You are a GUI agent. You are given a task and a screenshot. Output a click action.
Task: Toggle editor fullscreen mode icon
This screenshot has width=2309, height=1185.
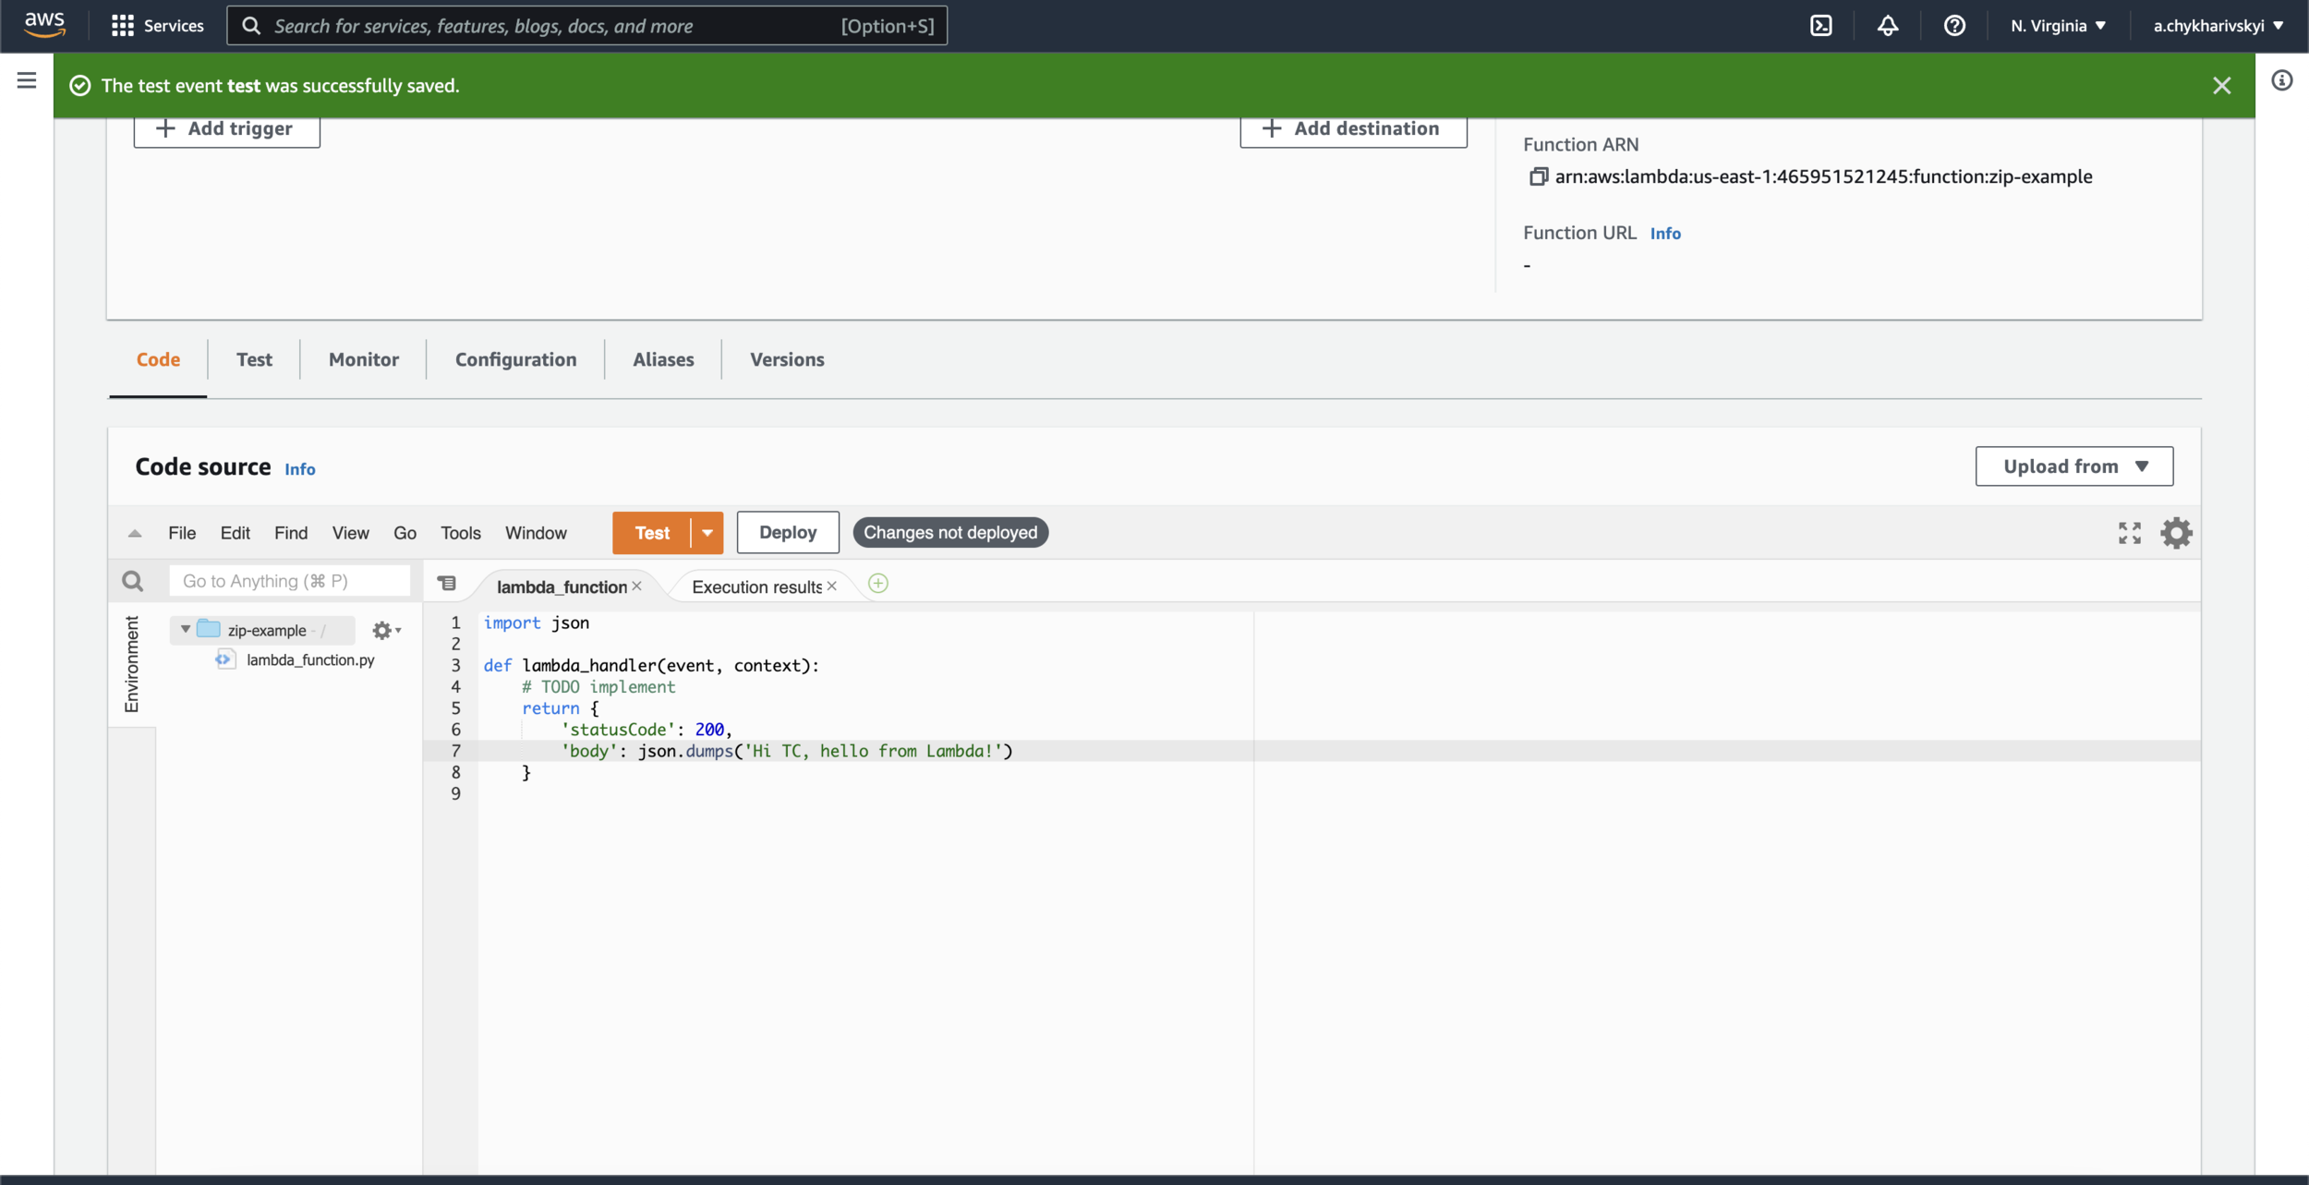2130,533
